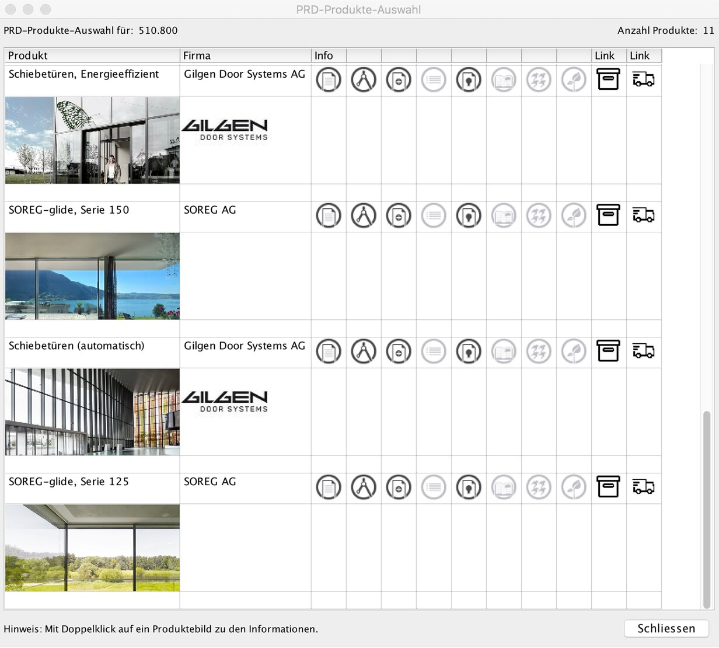Click delivery truck link for SOREG-glide Serie 125
This screenshot has height=648, width=719.
tap(643, 487)
